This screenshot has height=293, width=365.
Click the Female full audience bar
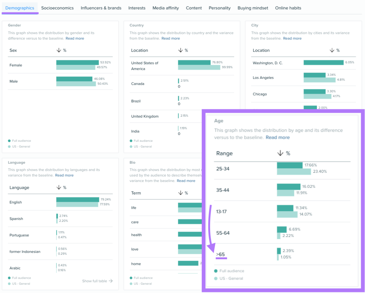click(x=77, y=63)
